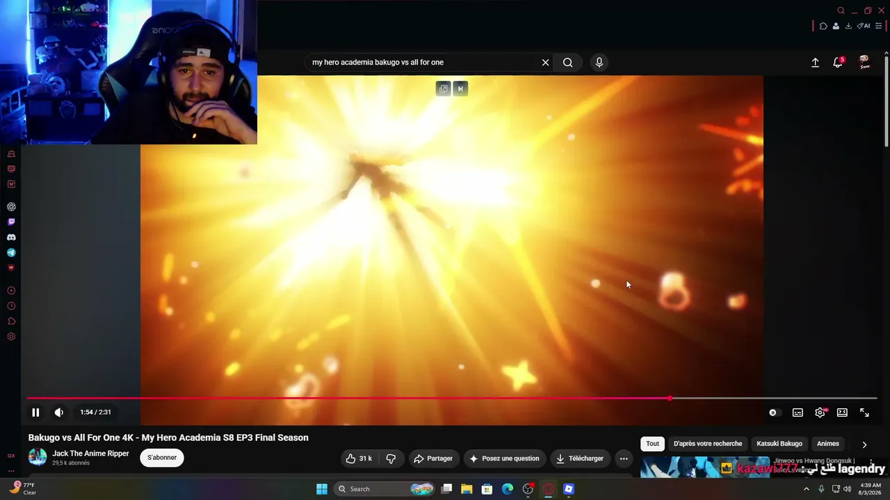Click the Posez une question button
Viewport: 890px width, 500px height.
(504, 458)
